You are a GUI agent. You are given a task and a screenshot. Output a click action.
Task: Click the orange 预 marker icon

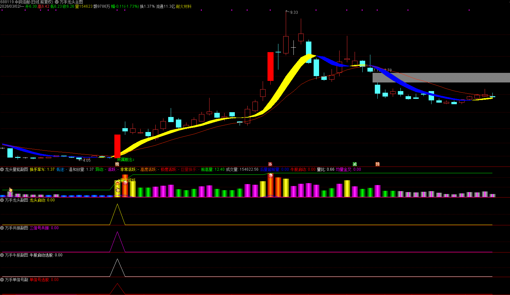point(378,164)
